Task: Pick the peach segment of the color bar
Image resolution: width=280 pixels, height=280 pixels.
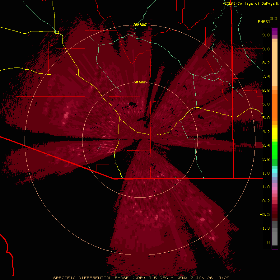Action: pyautogui.click(x=275, y=64)
